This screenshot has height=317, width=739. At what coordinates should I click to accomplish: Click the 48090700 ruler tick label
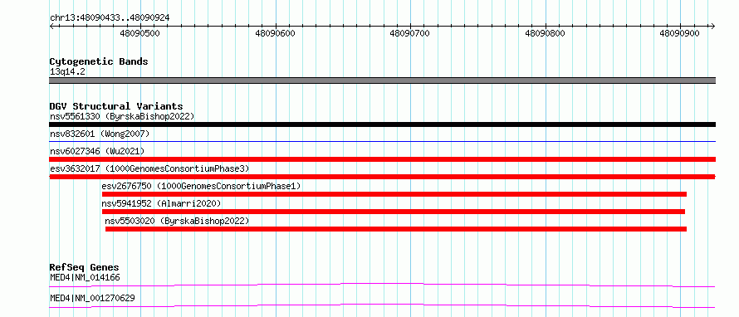(x=410, y=33)
